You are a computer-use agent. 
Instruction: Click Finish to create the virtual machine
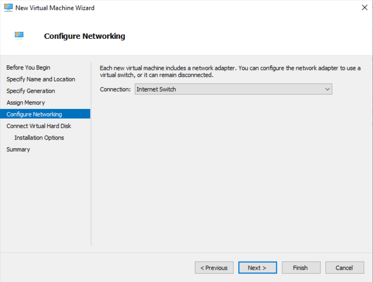click(x=301, y=267)
